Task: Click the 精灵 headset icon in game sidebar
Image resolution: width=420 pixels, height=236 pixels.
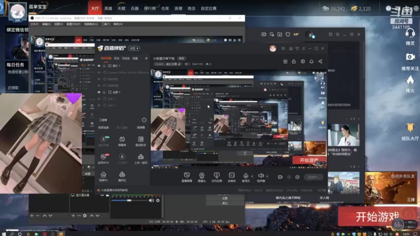Action: 410,34
